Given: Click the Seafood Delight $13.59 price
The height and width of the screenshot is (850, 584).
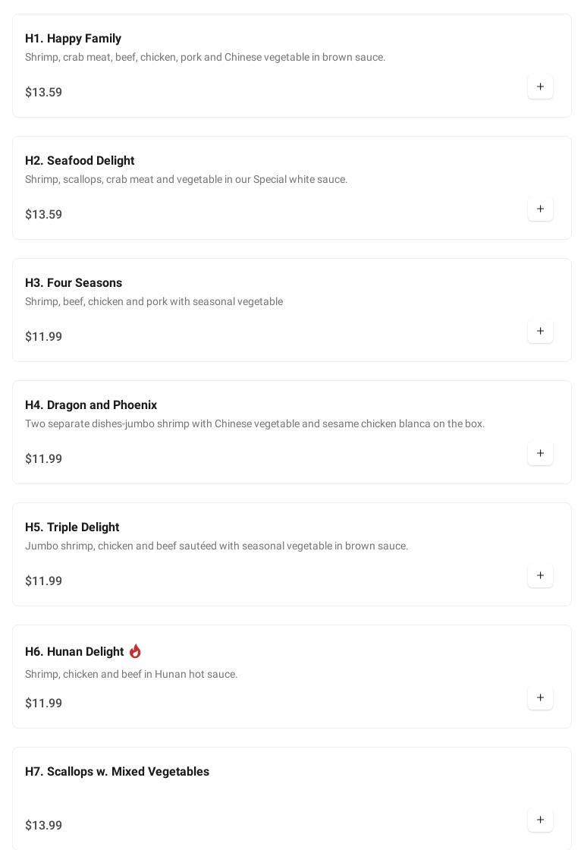Looking at the screenshot, I should click(x=43, y=215).
